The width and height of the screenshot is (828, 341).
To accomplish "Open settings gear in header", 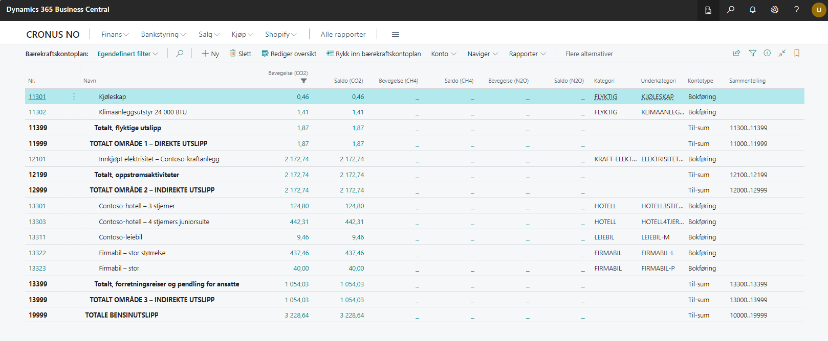I will coord(774,10).
